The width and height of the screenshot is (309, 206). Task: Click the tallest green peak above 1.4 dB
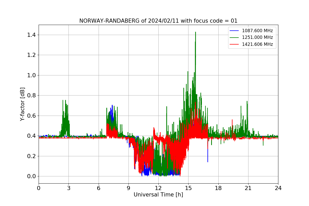pyautogui.click(x=195, y=33)
